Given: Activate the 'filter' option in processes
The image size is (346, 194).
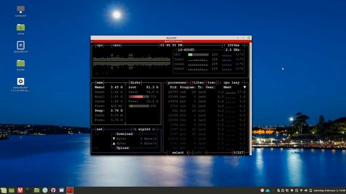Looking at the screenshot, I should click(198, 82).
